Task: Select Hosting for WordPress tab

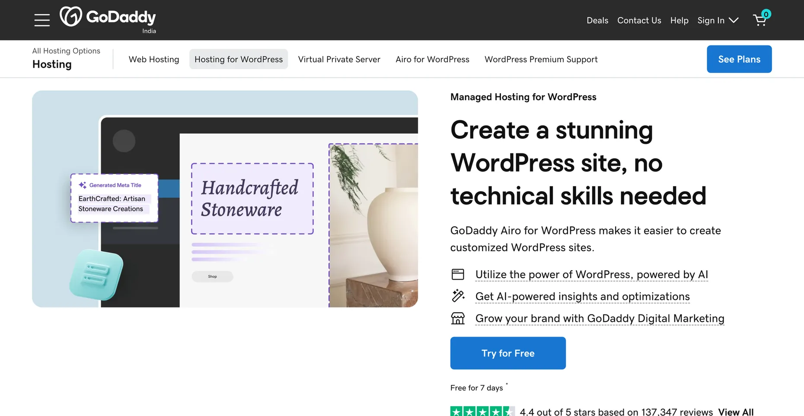Action: [239, 59]
